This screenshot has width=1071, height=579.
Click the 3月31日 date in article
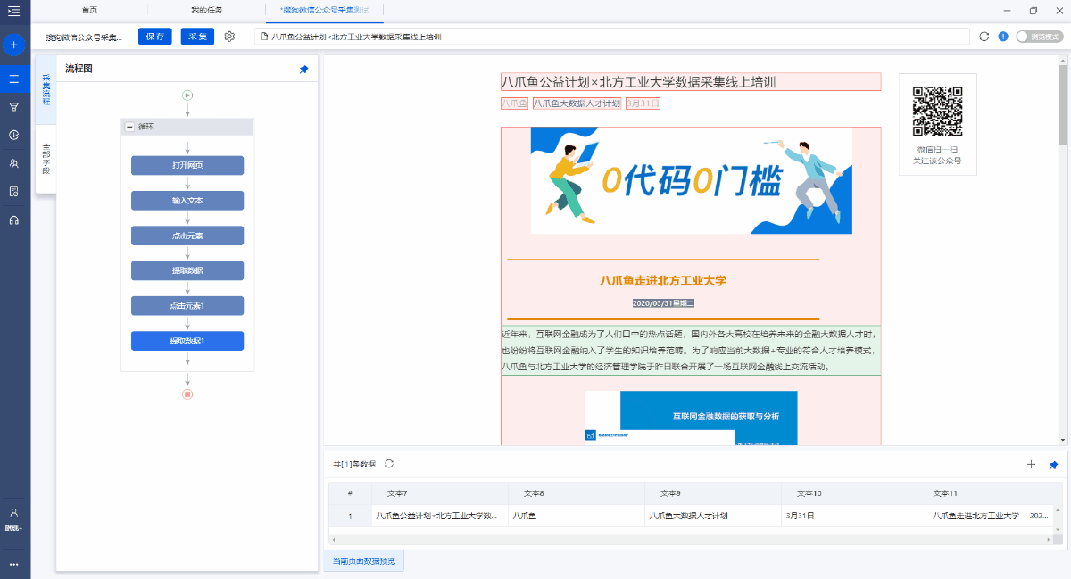643,103
